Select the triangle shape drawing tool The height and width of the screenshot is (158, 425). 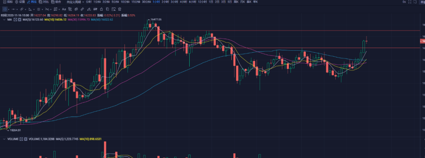pos(30,9)
